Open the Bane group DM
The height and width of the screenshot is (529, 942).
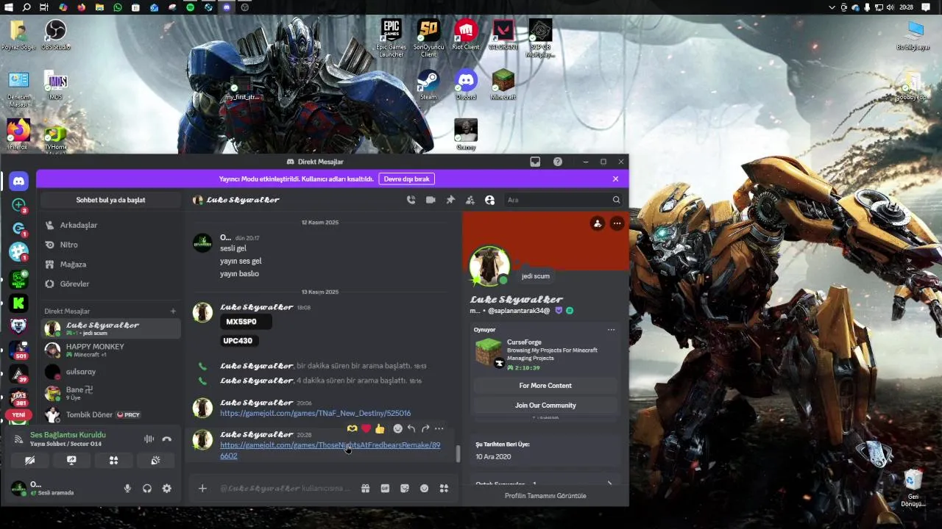[111, 393]
